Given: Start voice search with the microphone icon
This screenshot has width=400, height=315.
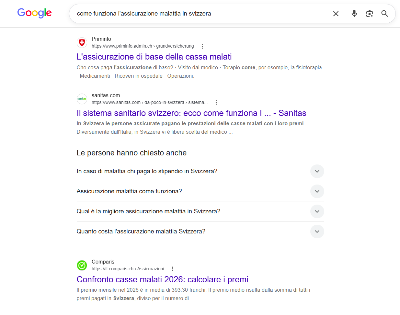Looking at the screenshot, I should pyautogui.click(x=354, y=14).
